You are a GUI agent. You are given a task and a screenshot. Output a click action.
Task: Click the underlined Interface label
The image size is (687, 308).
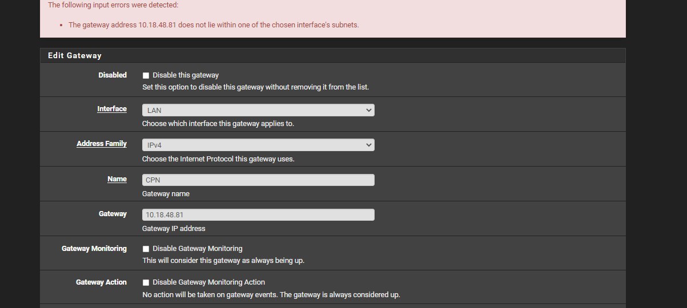coord(112,109)
